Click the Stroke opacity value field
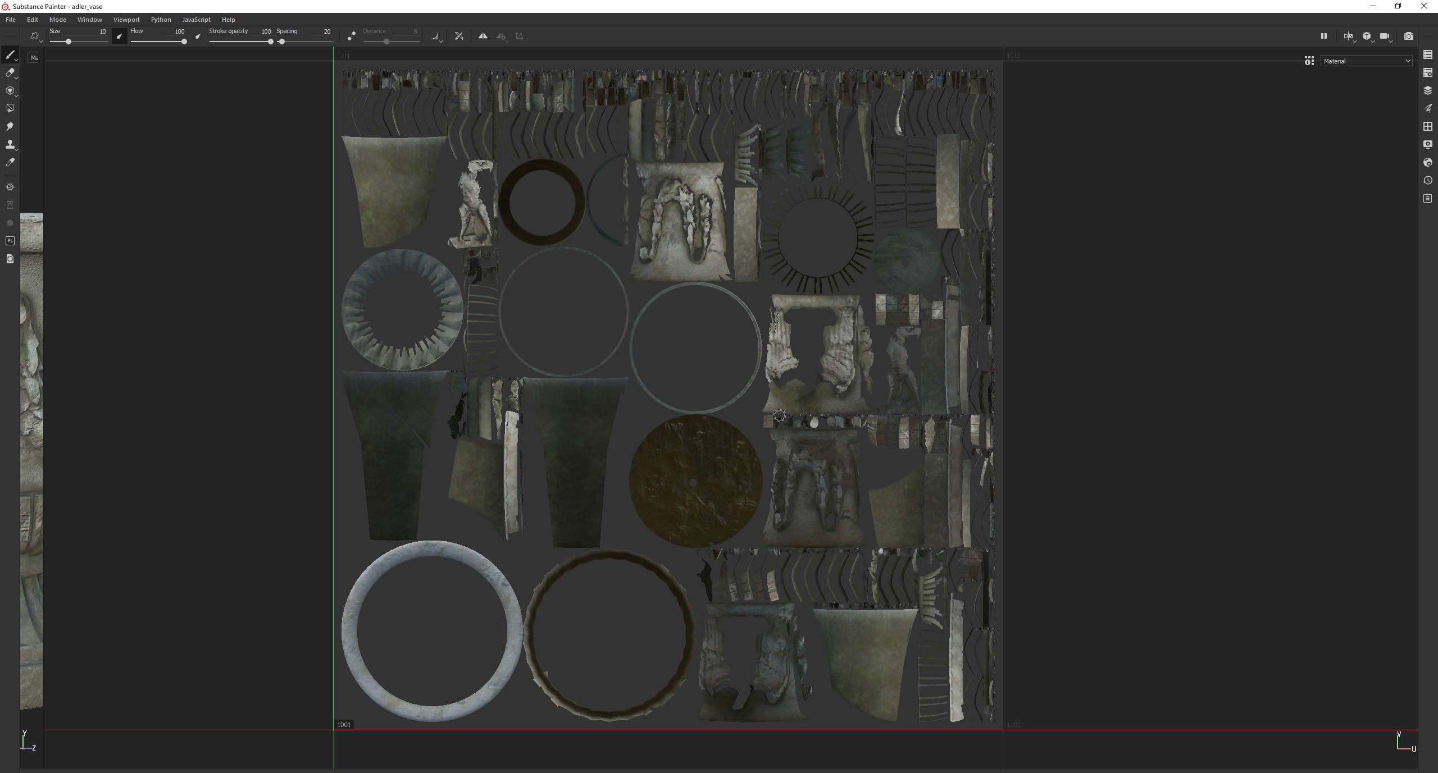Screen dimensions: 1438x773 pyautogui.click(x=266, y=31)
